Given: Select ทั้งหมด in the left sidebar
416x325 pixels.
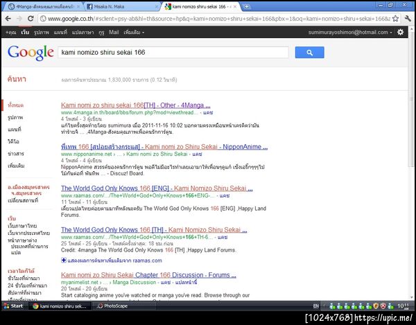Looking at the screenshot, I should click(16, 105).
